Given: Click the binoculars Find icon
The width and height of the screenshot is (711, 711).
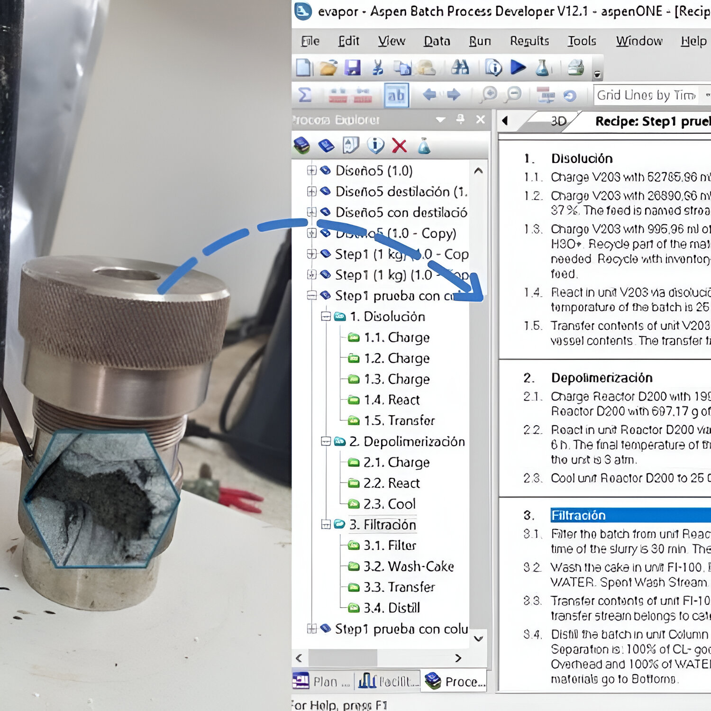Looking at the screenshot, I should click(x=460, y=68).
